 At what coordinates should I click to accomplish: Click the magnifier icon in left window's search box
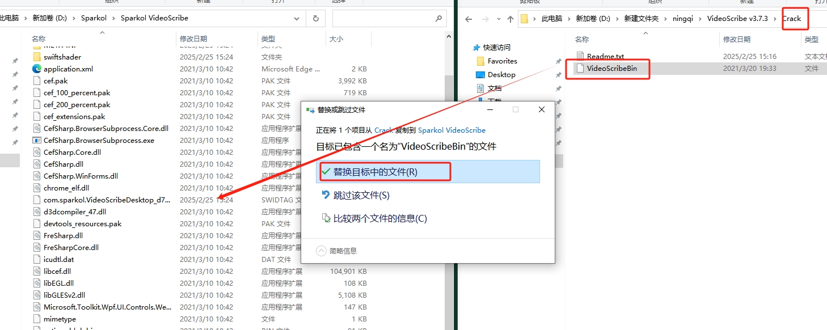438,18
